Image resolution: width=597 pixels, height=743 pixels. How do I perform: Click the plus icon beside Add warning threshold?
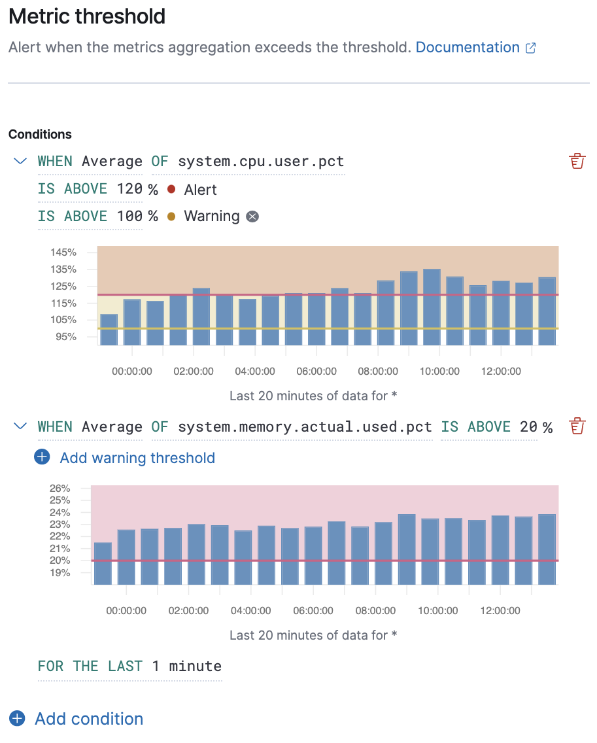point(42,457)
